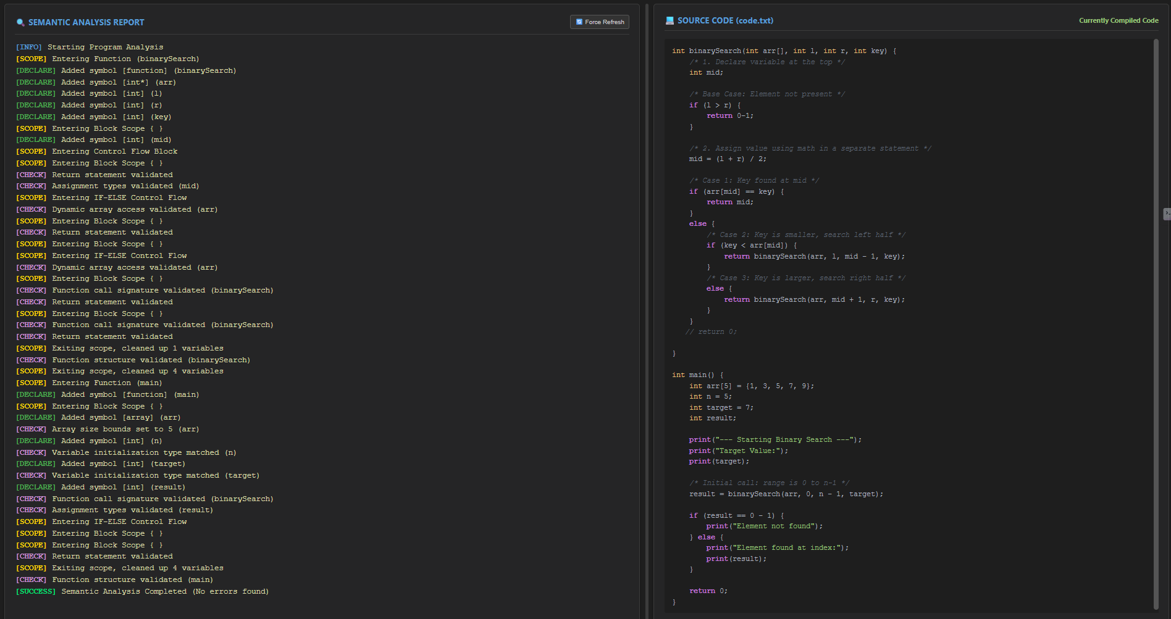The height and width of the screenshot is (619, 1171).
Task: Click 'int arr[5] = {1, 3, 5, 7, 9};' line
Action: coord(752,386)
